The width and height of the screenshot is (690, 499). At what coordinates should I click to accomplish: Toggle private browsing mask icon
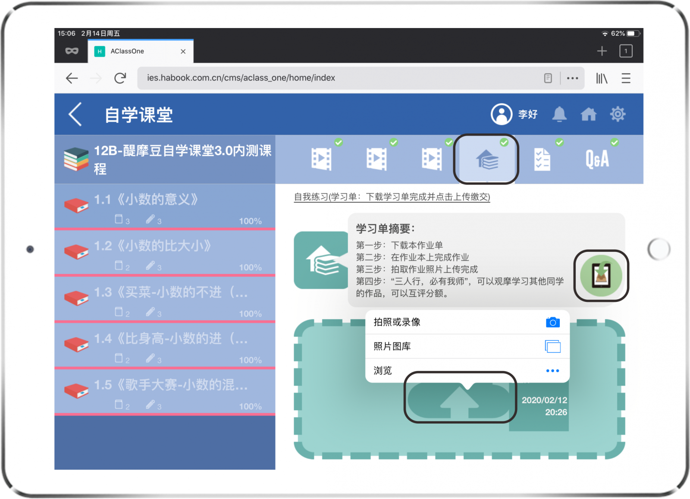click(72, 51)
